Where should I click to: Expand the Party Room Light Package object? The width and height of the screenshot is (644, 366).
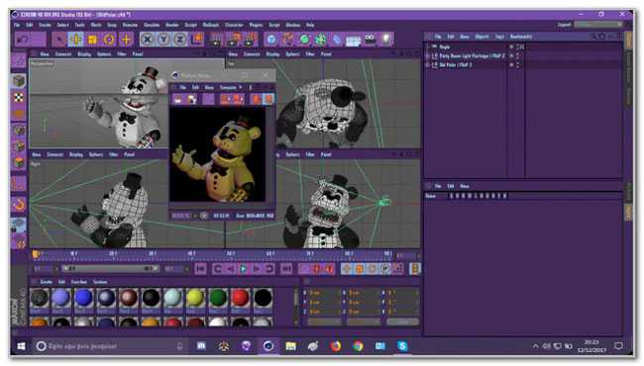pos(428,55)
